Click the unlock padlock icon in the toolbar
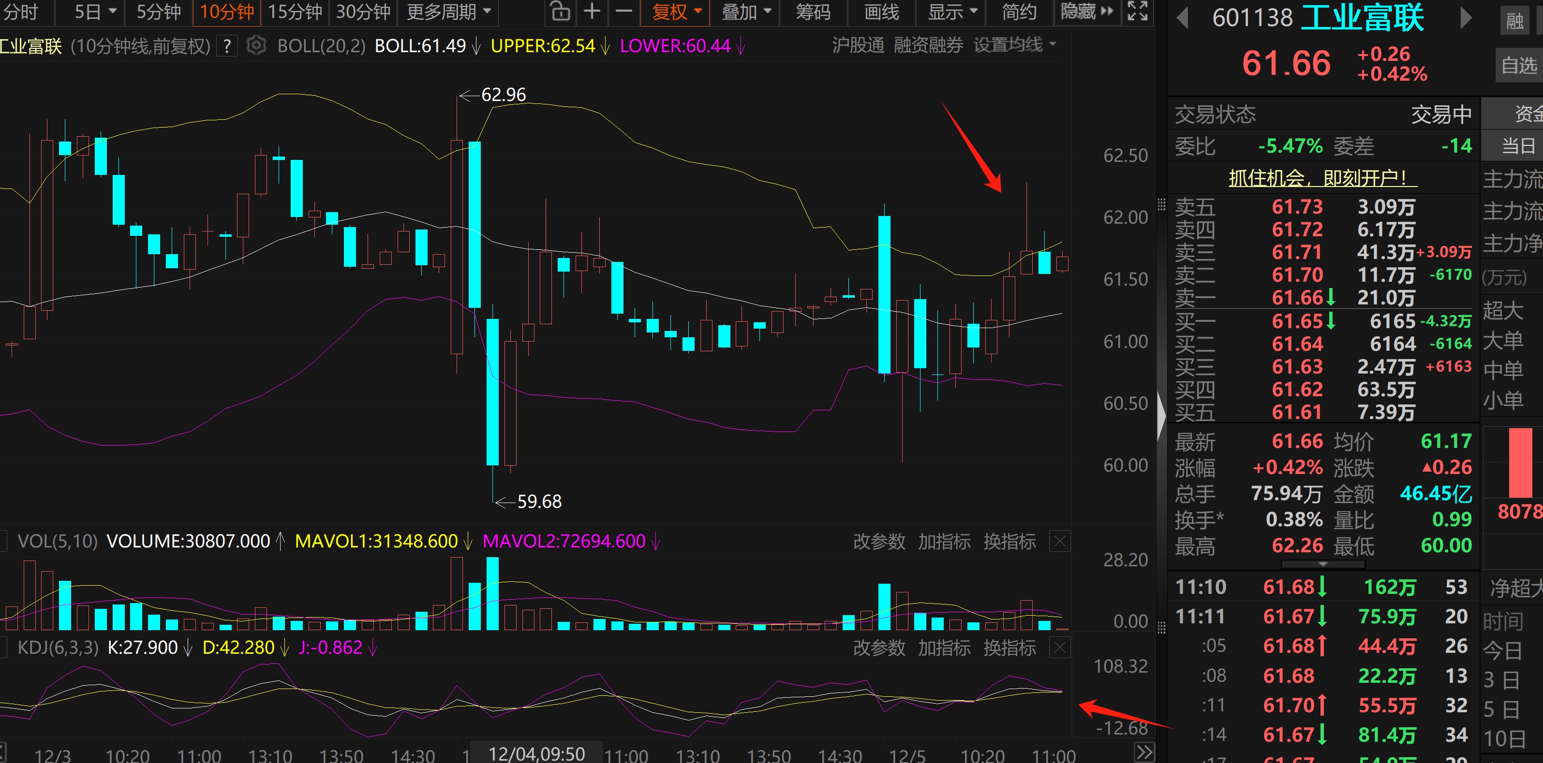 point(560,12)
